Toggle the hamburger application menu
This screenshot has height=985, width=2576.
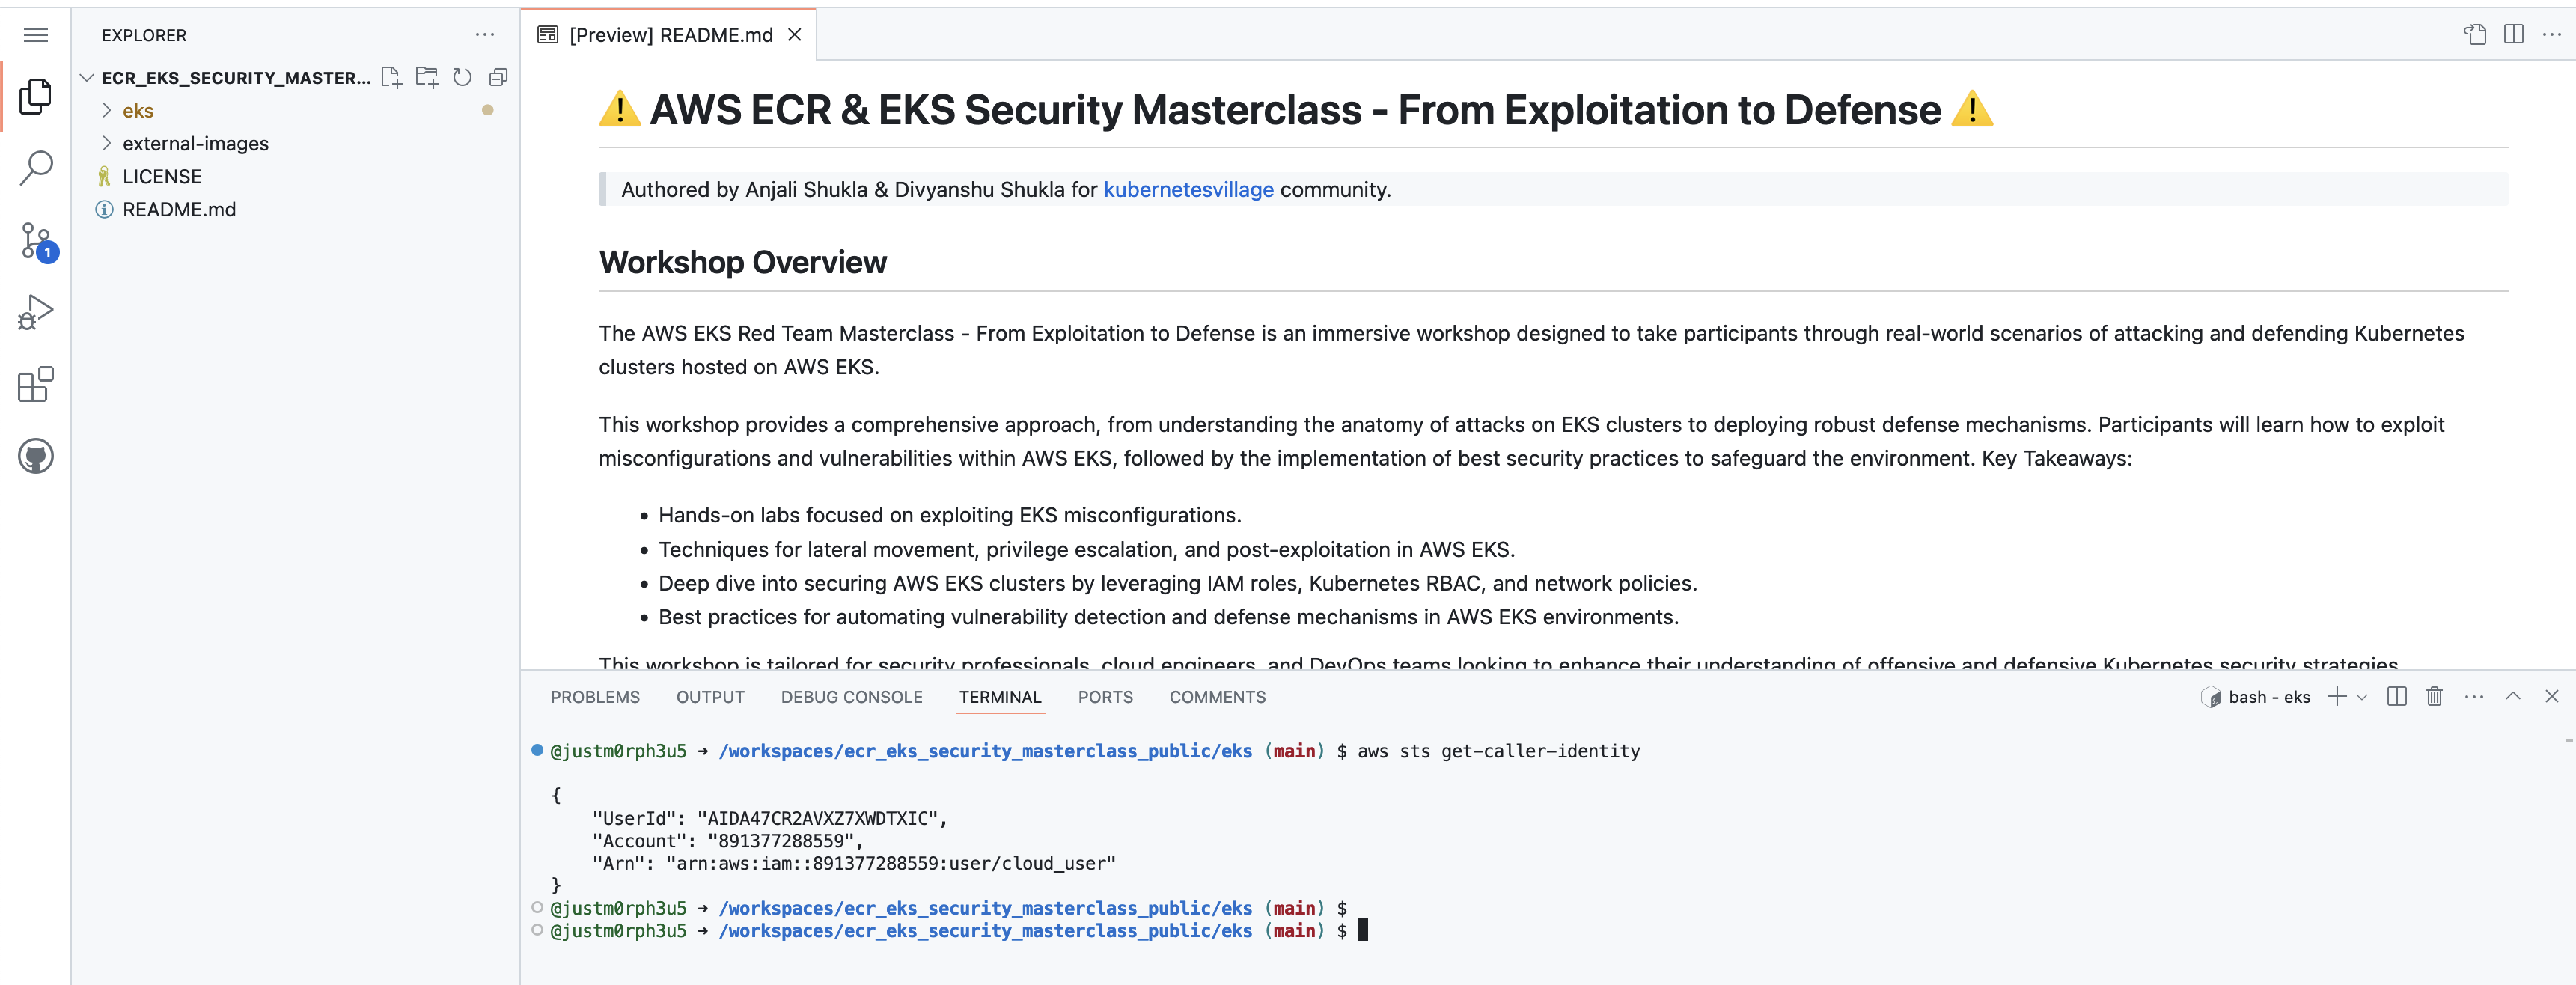click(36, 35)
